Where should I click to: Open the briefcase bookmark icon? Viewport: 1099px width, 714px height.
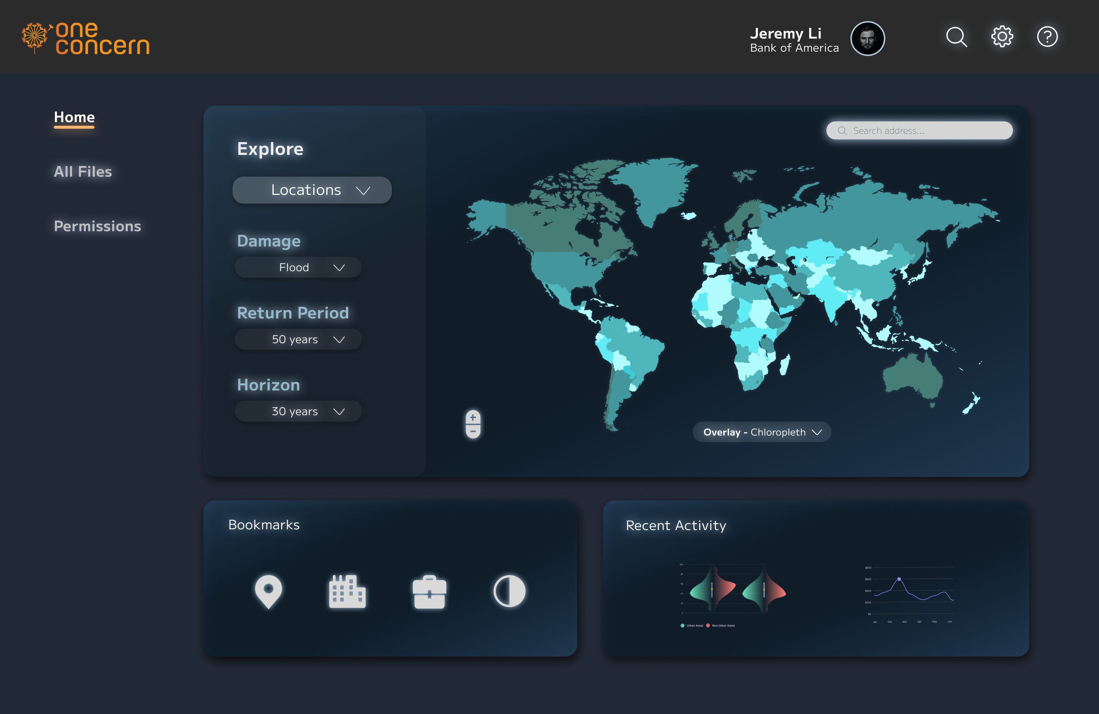pos(429,592)
